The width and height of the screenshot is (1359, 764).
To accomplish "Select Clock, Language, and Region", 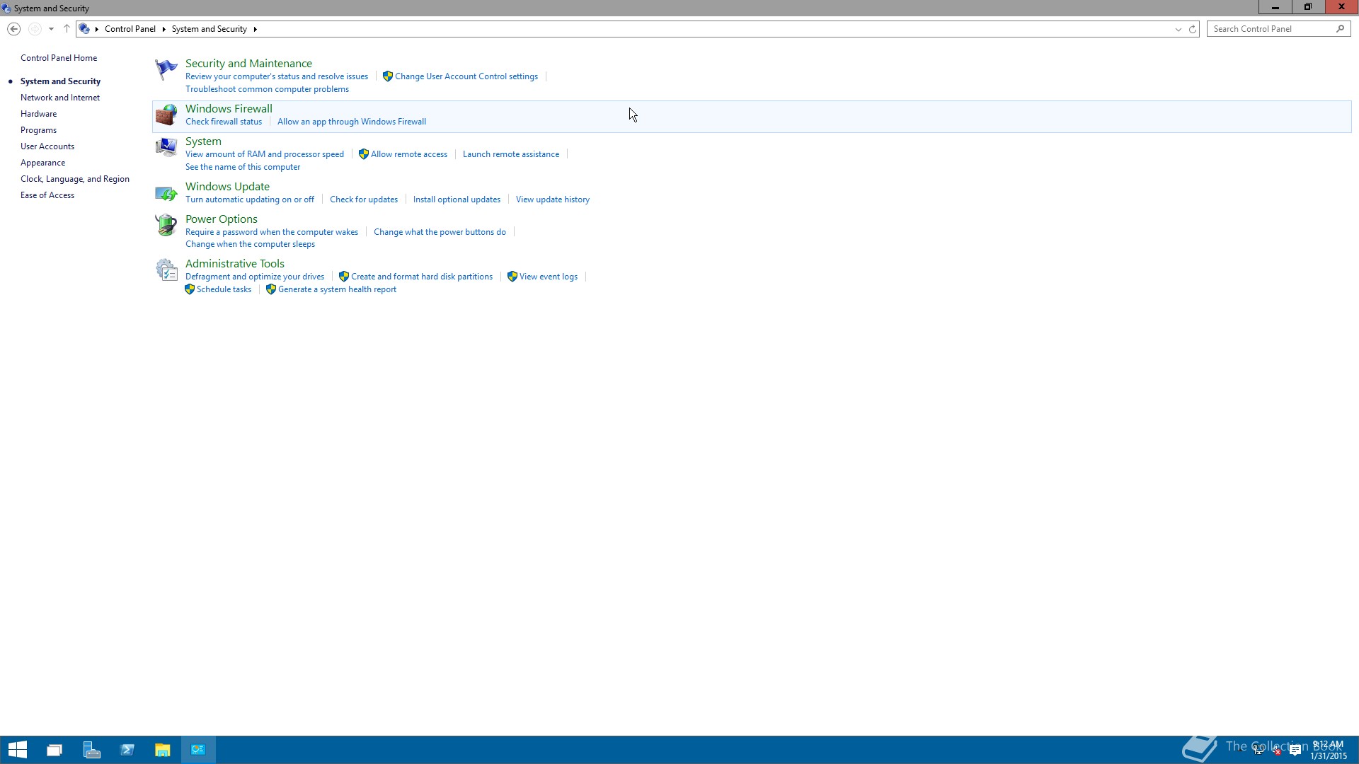I will 75,179.
